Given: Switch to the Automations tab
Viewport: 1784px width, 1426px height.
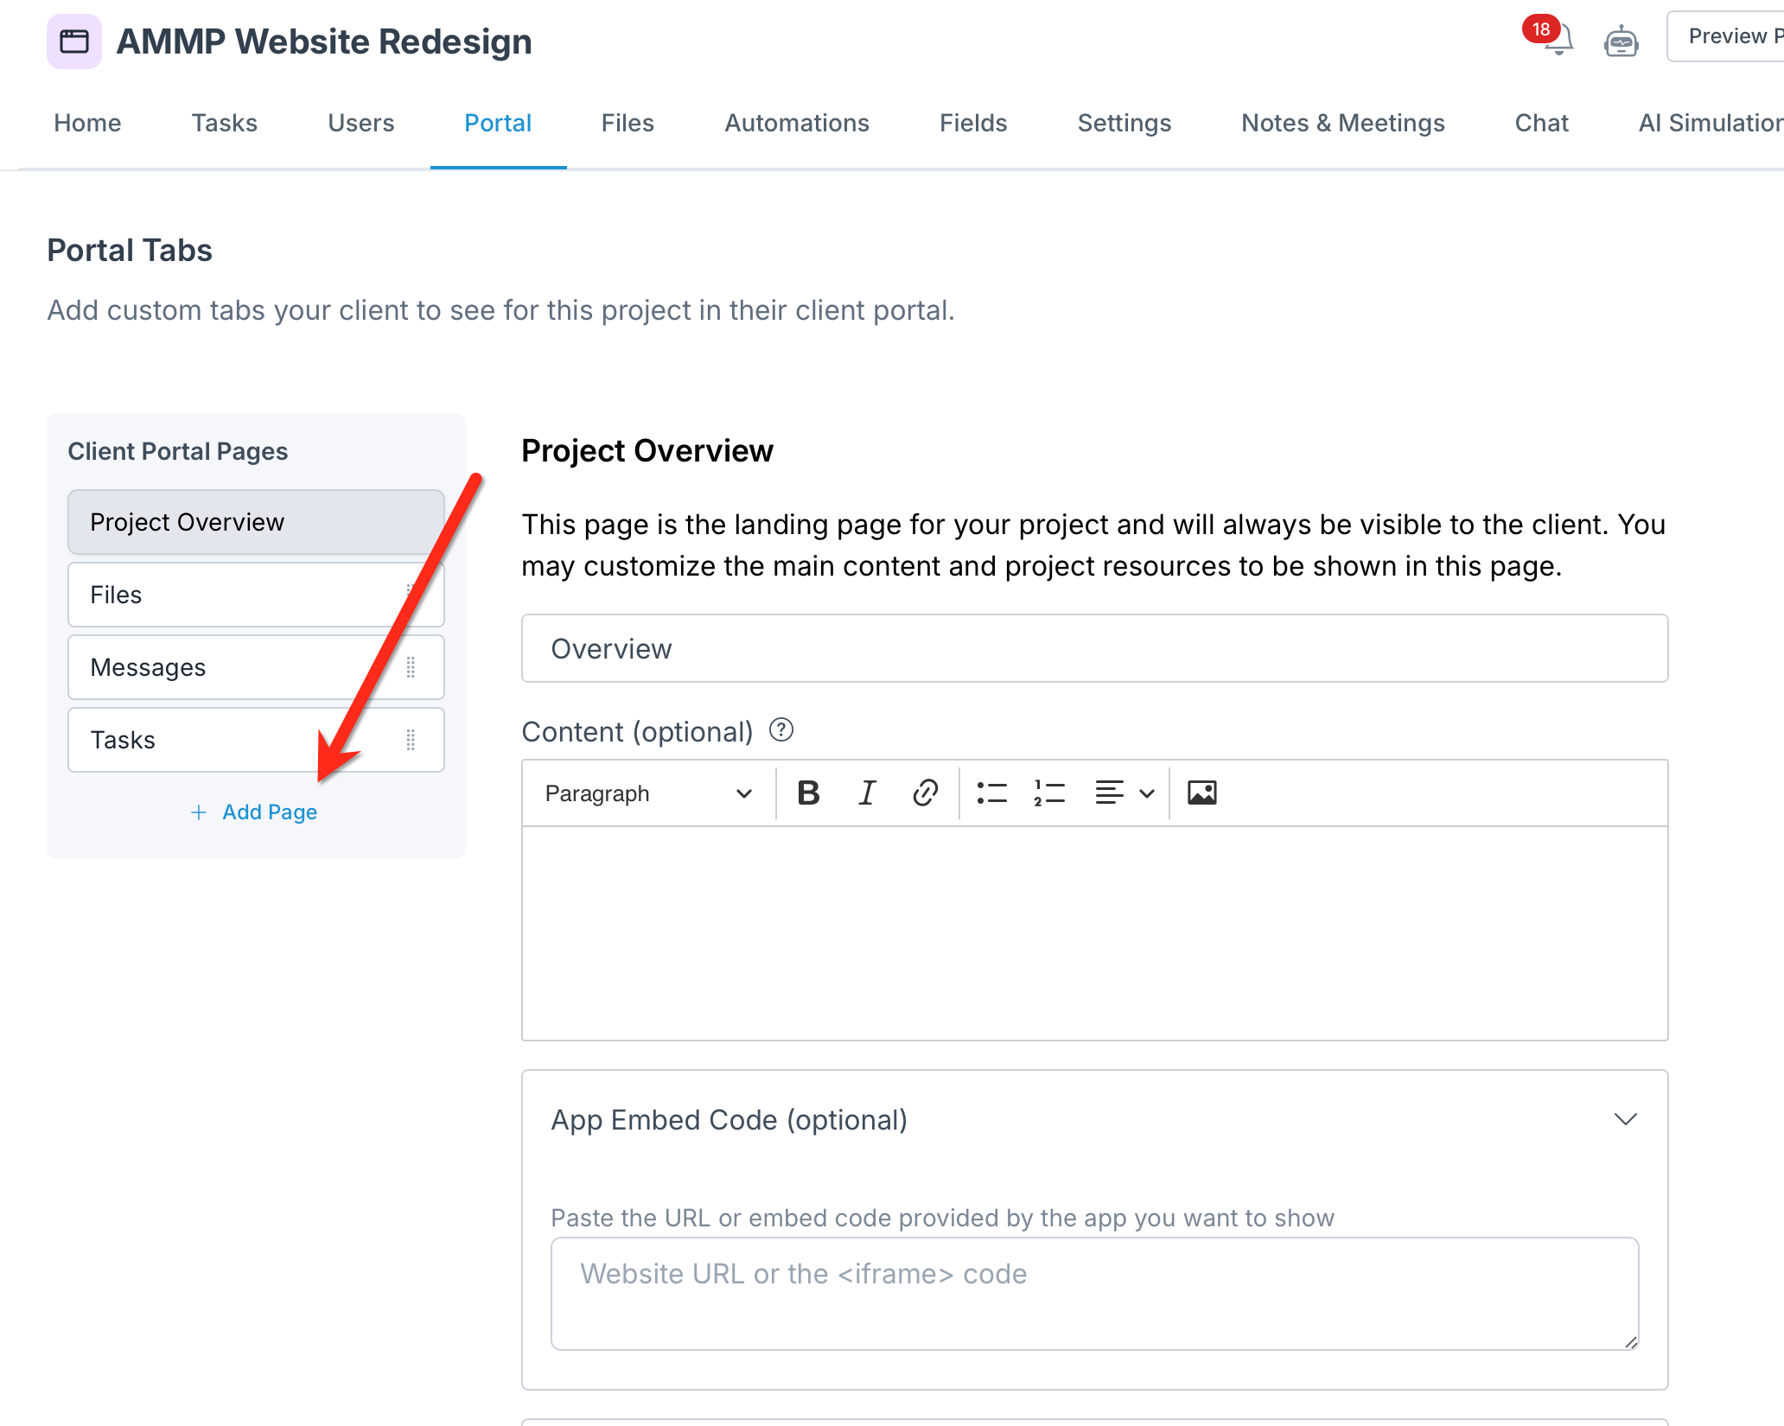Looking at the screenshot, I should pyautogui.click(x=796, y=123).
